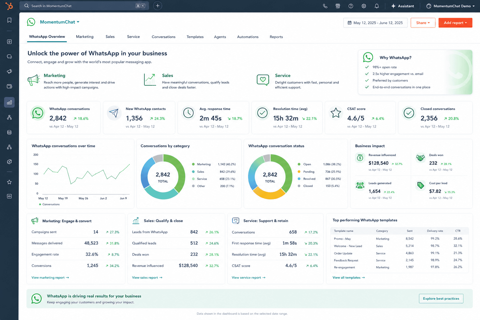The image size is (480, 320).
Task: Click dollar icon beside Revenue influenced
Action: point(360,158)
